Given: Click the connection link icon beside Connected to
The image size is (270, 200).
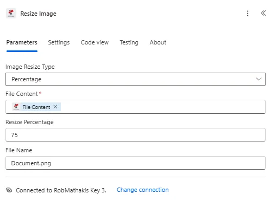Looking at the screenshot, I should [x=9, y=190].
